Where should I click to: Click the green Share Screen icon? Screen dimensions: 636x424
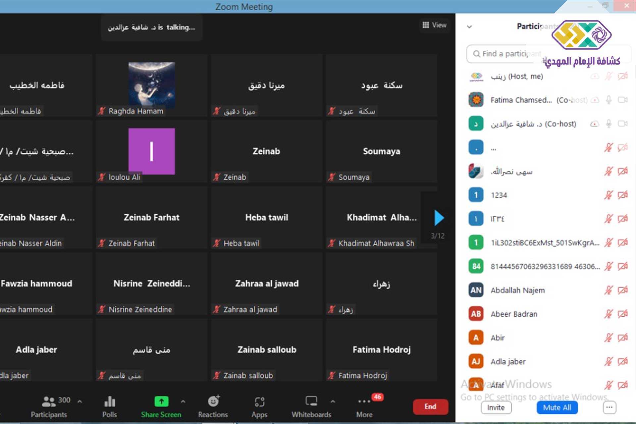(161, 401)
